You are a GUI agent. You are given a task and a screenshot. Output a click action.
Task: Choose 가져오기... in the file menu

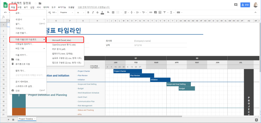click(28, 29)
